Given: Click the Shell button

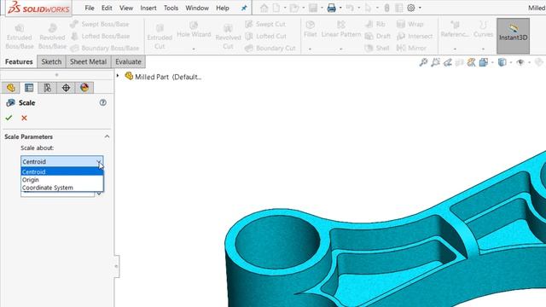Looking at the screenshot, I should coord(377,48).
